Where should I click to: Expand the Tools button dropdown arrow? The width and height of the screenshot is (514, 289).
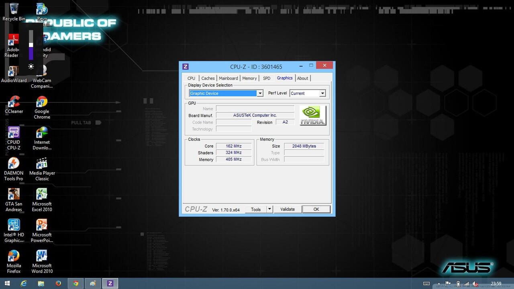pos(269,209)
